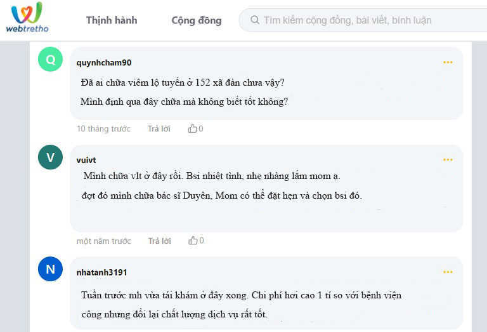This screenshot has width=487, height=332.
Task: Open the nhatanh3191 username profile
Action: 101,272
